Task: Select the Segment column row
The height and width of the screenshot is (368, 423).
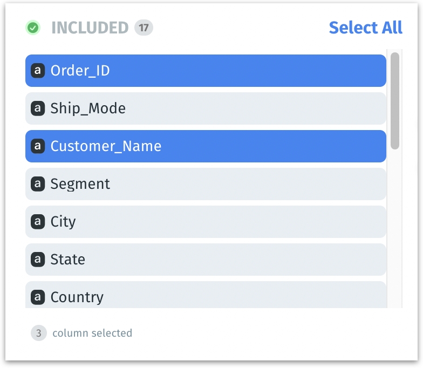Action: point(205,184)
